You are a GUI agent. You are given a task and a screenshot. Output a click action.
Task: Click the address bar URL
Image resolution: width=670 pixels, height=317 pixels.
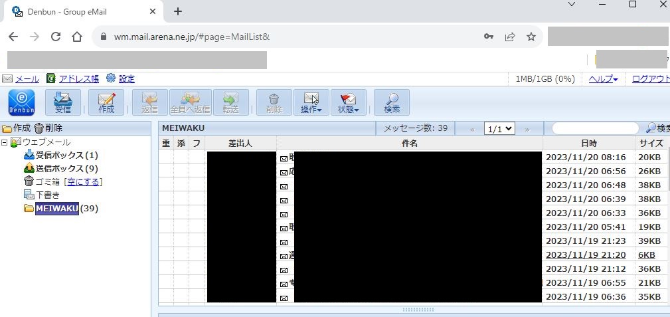click(x=192, y=37)
